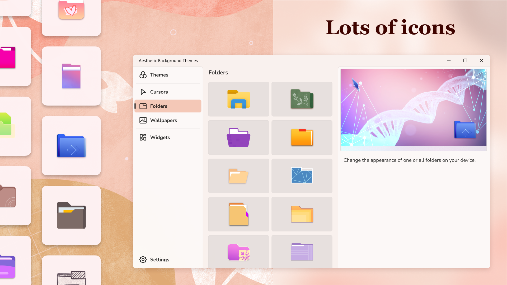Open the Widgets section via its icon

(143, 137)
